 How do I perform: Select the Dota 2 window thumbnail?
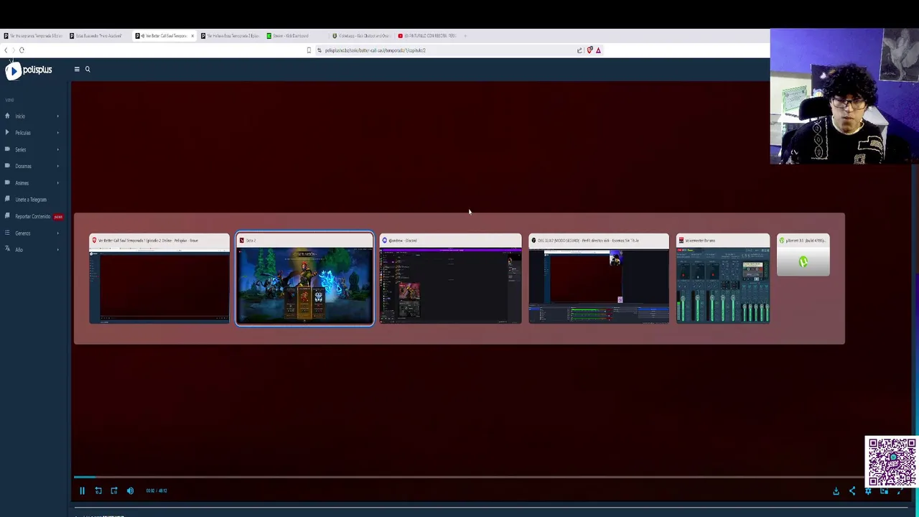pyautogui.click(x=304, y=279)
